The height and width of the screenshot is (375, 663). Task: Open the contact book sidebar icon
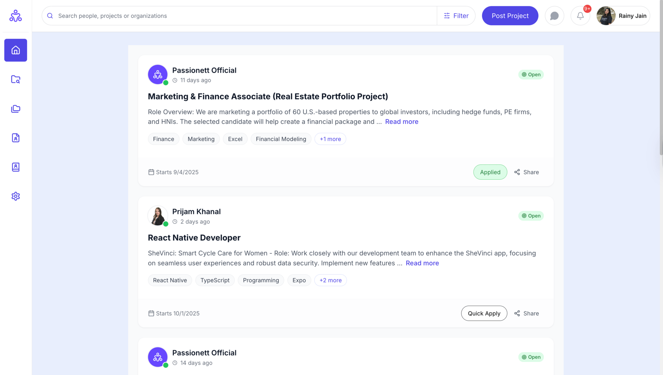coord(16,167)
